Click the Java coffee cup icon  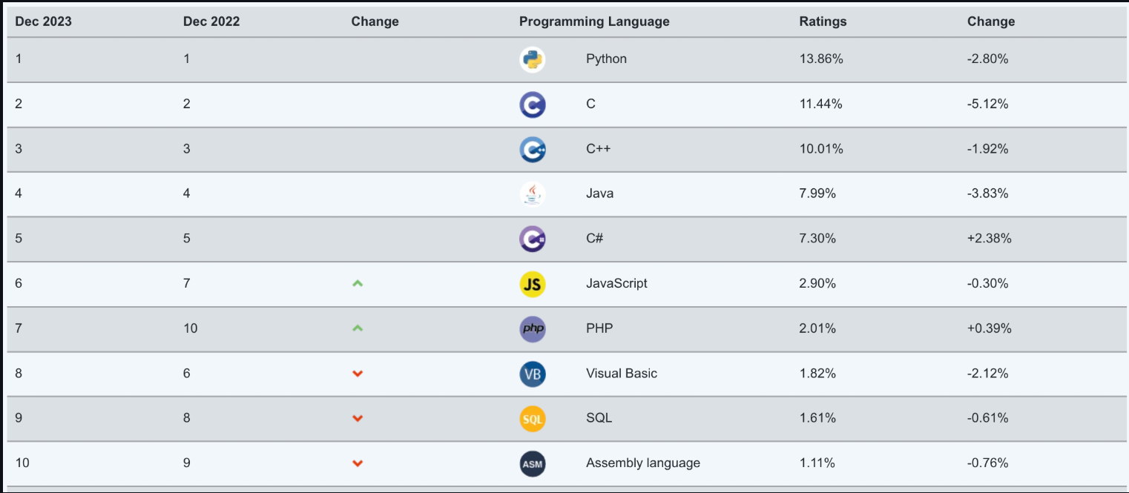pyautogui.click(x=532, y=194)
